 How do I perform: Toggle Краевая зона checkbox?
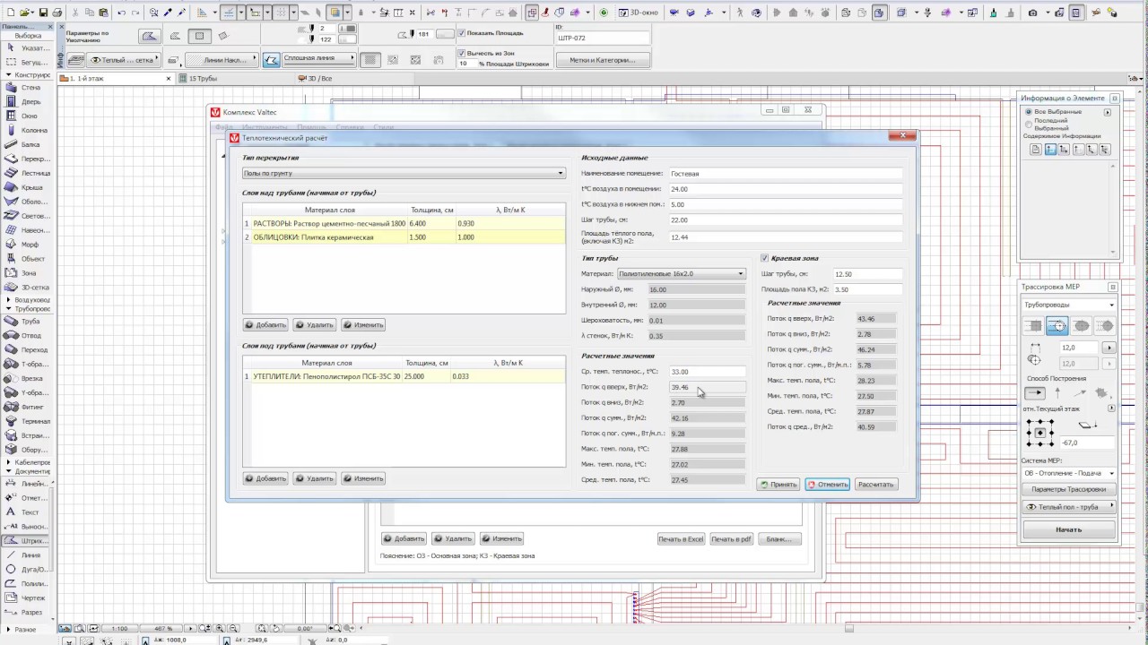pyautogui.click(x=765, y=258)
